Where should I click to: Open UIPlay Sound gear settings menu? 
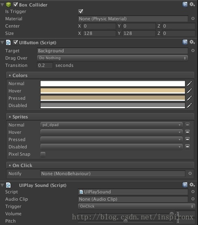click(192, 185)
